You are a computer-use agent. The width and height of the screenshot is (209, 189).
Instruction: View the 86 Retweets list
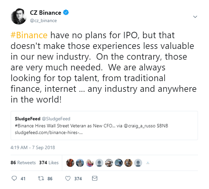point(23,163)
